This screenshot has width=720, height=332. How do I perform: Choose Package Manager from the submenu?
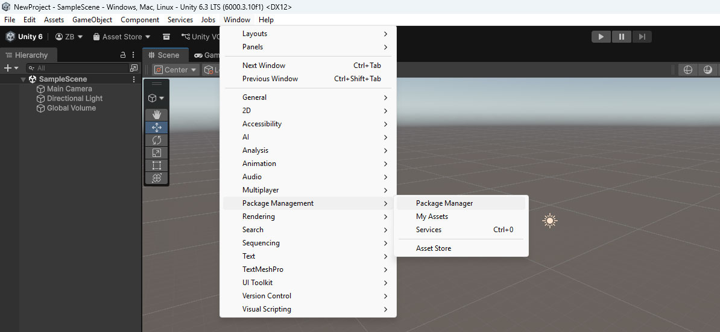461,203
